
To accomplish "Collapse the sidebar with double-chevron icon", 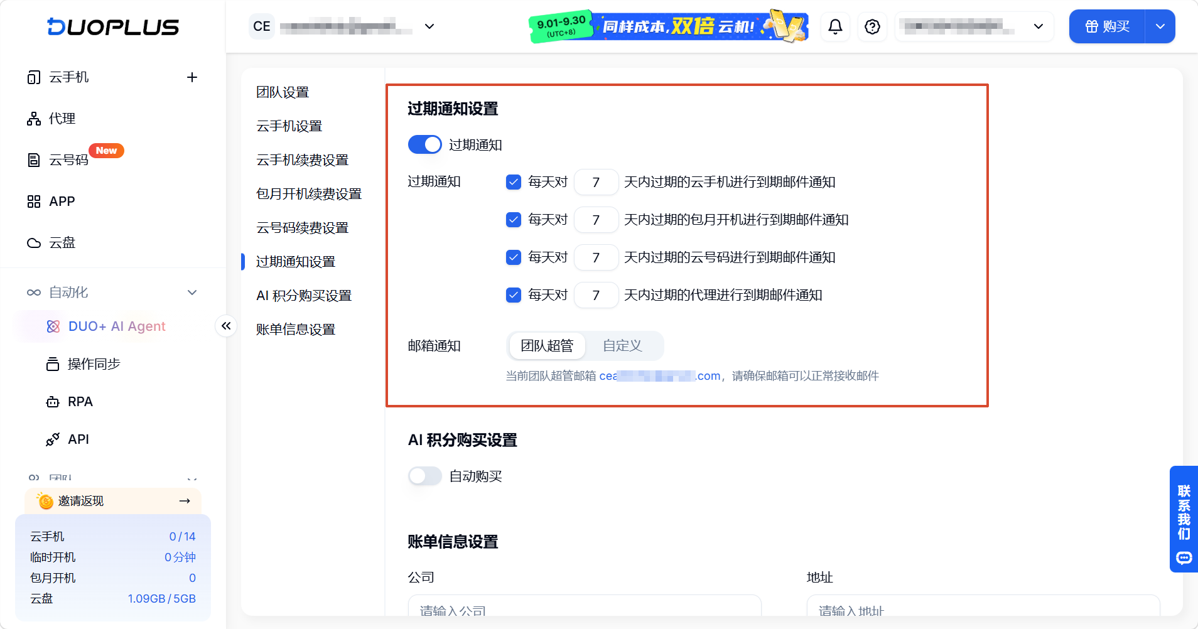I will tap(226, 326).
